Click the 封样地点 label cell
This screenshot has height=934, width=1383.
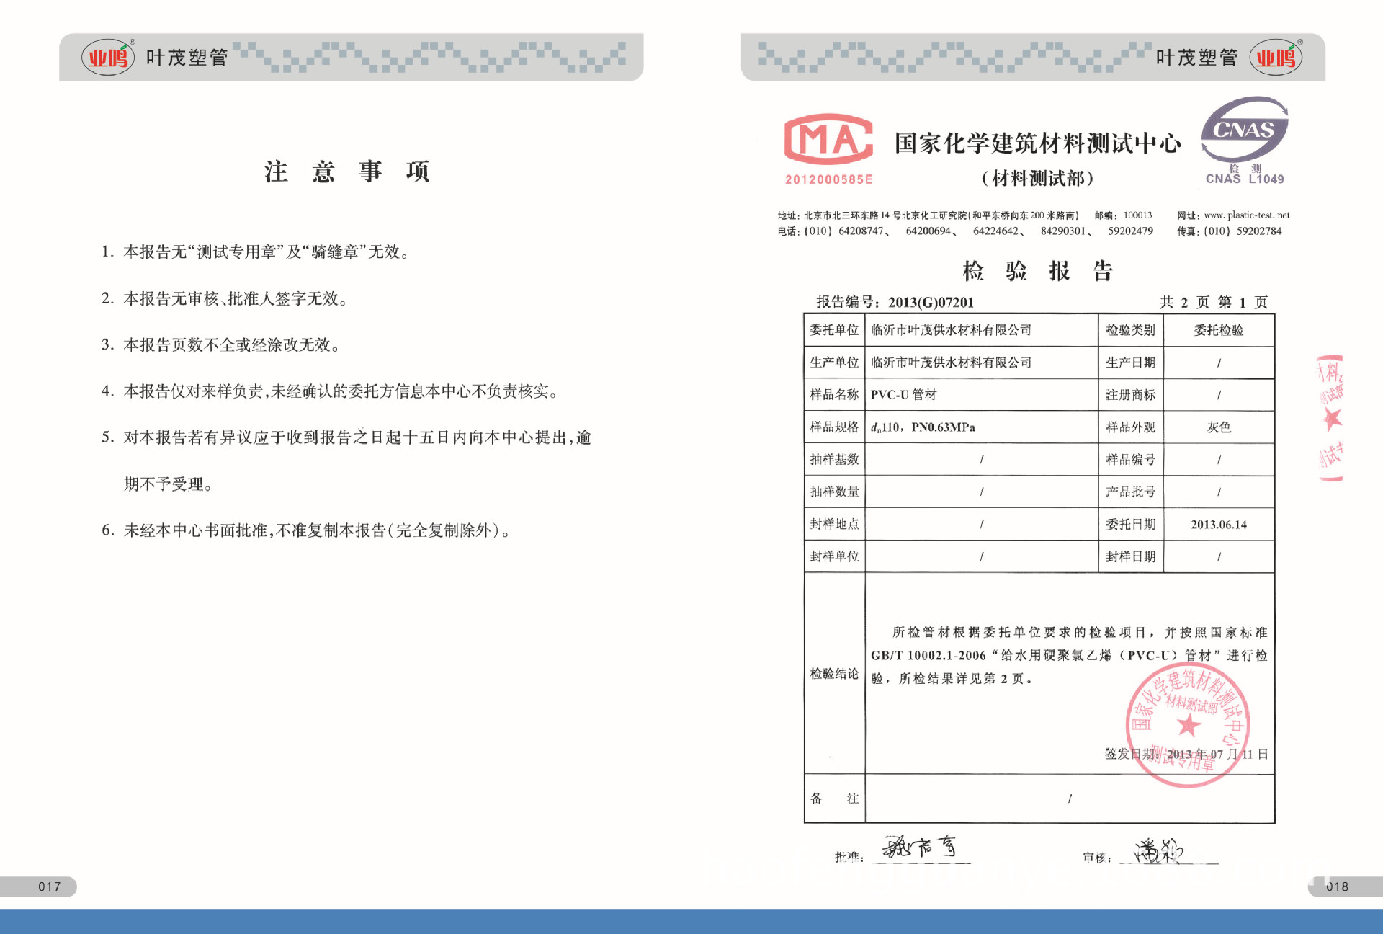click(x=834, y=525)
